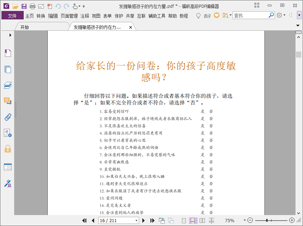Open the folder search dropdown arrow
Viewport: 303px width, 226px height.
click(x=230, y=15)
